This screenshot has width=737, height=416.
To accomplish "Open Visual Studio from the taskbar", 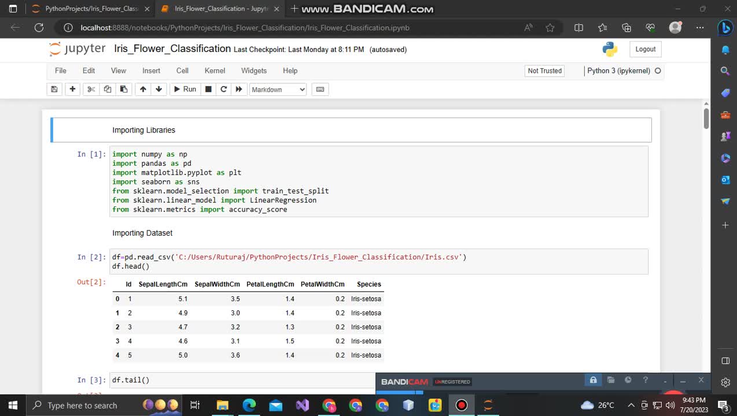I will click(x=302, y=405).
